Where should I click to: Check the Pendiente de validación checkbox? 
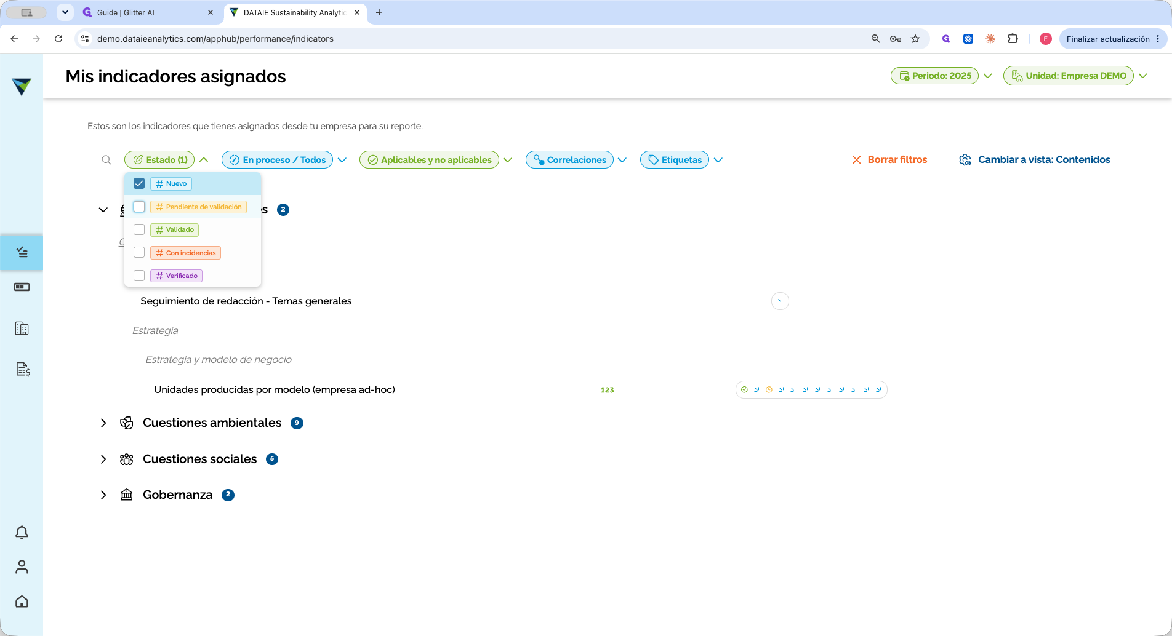tap(139, 207)
